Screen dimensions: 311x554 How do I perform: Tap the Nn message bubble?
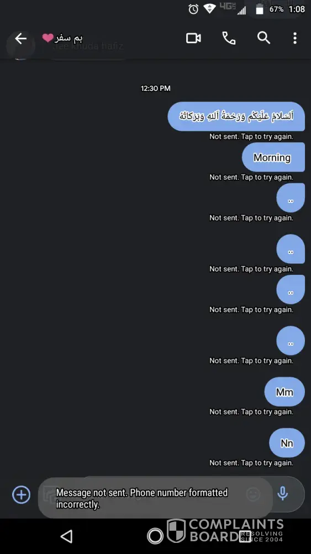(x=287, y=443)
